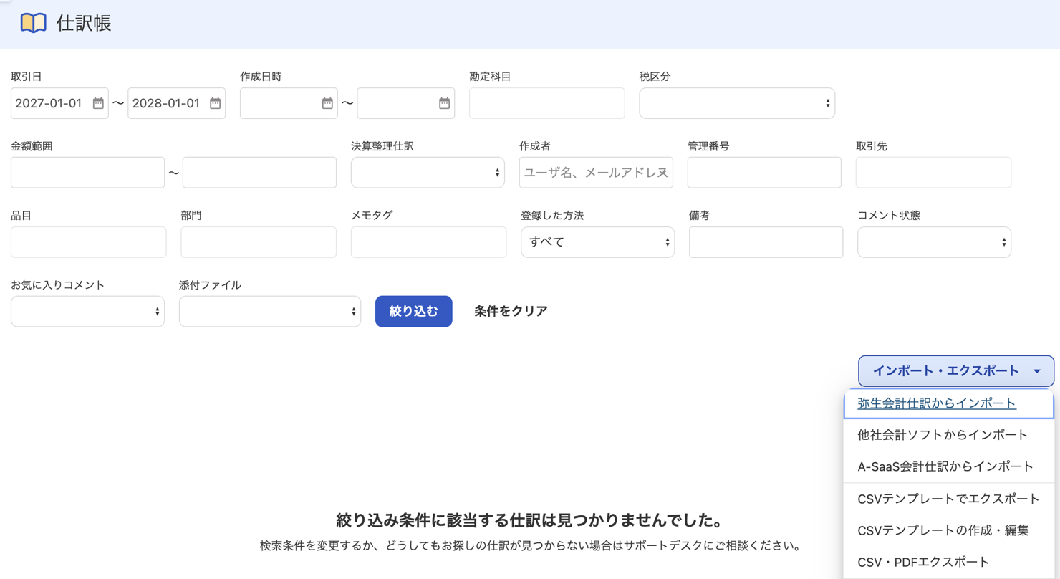Screen dimensions: 1060x579
Task: Open the お気に入りコメント dropdown
Action: click(87, 312)
